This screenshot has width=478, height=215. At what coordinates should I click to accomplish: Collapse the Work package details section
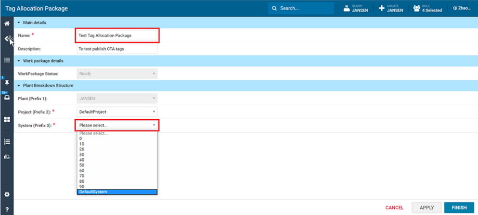click(19, 61)
